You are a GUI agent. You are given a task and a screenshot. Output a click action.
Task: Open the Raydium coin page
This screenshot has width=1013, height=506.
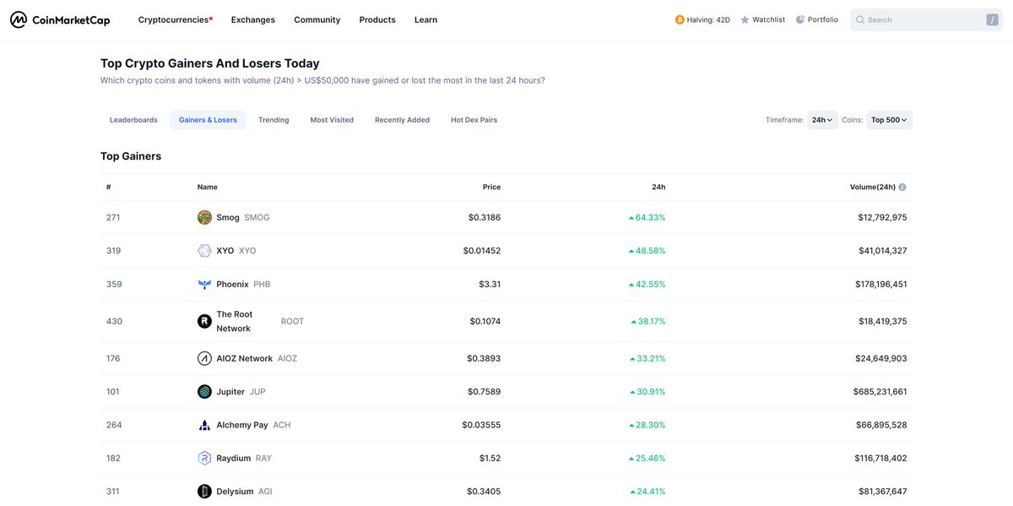pos(235,458)
